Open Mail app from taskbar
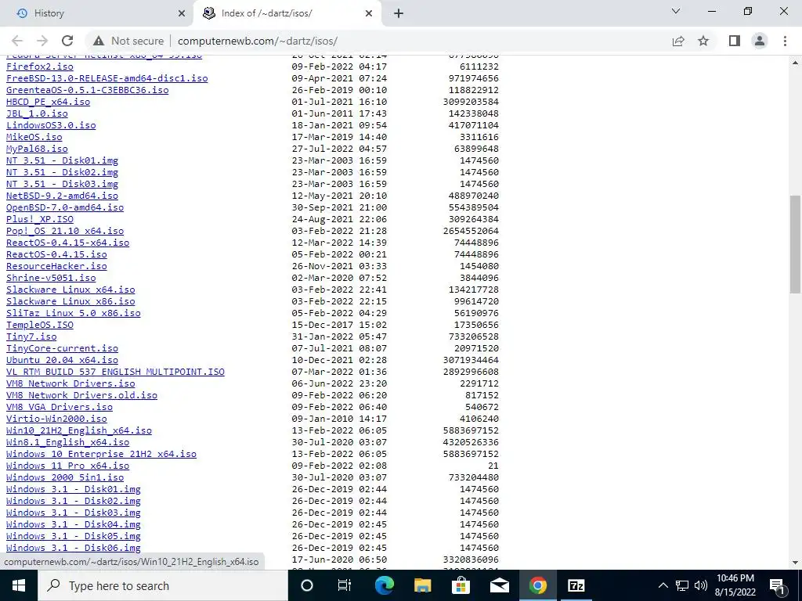The height and width of the screenshot is (601, 802). (x=499, y=585)
